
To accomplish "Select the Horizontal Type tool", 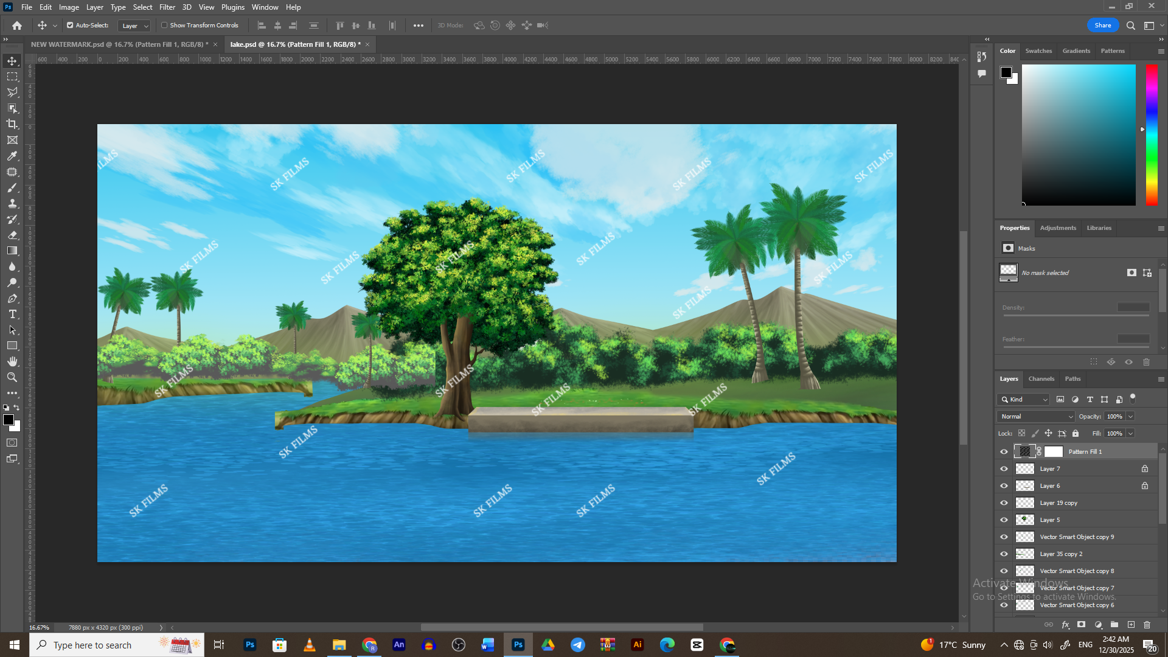I will pos(12,315).
